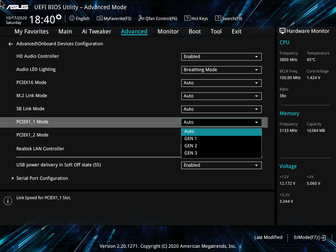
Task: Switch to Main tab
Action: pyautogui.click(x=65, y=31)
